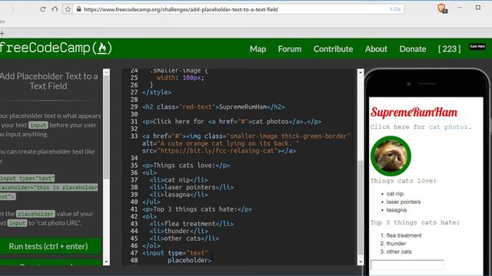Screen dimensions: 492x276
Task: Click the freeCodeCamp flame logo
Action: [102, 48]
